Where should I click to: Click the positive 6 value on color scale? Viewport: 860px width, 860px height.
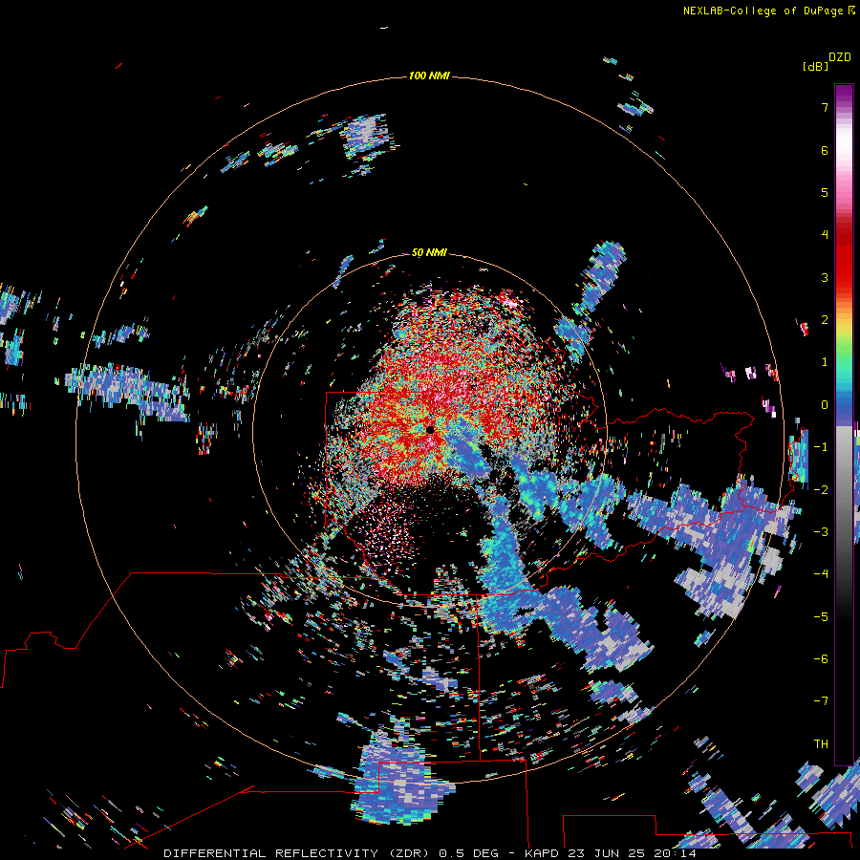click(825, 150)
